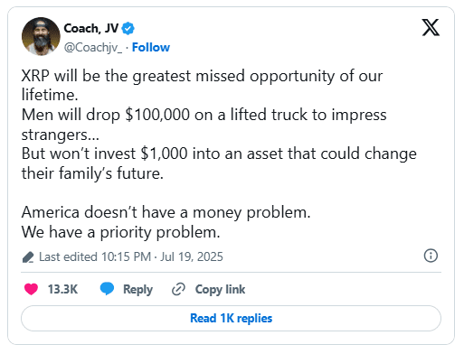Click the Coach, JV display name
The width and height of the screenshot is (464, 354).
pos(91,28)
